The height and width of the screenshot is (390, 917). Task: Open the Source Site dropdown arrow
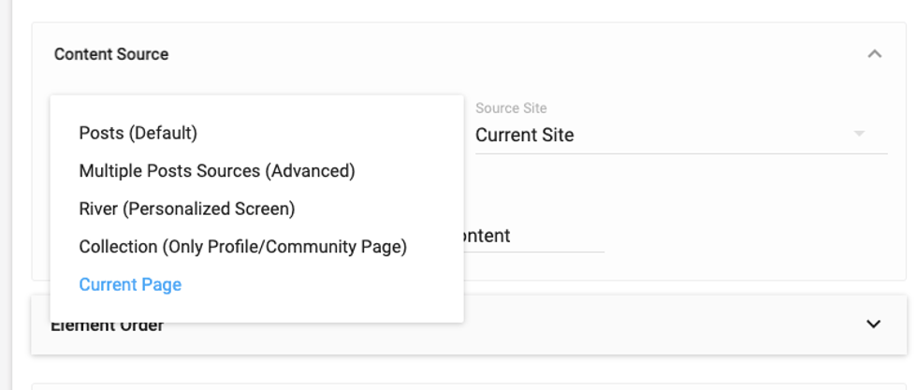859,135
